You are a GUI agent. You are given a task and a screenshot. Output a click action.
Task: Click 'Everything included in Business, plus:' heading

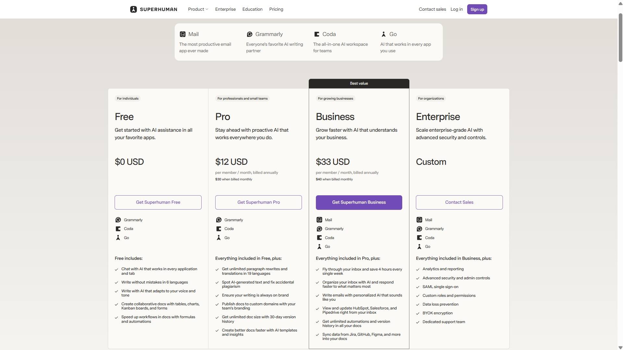click(454, 259)
